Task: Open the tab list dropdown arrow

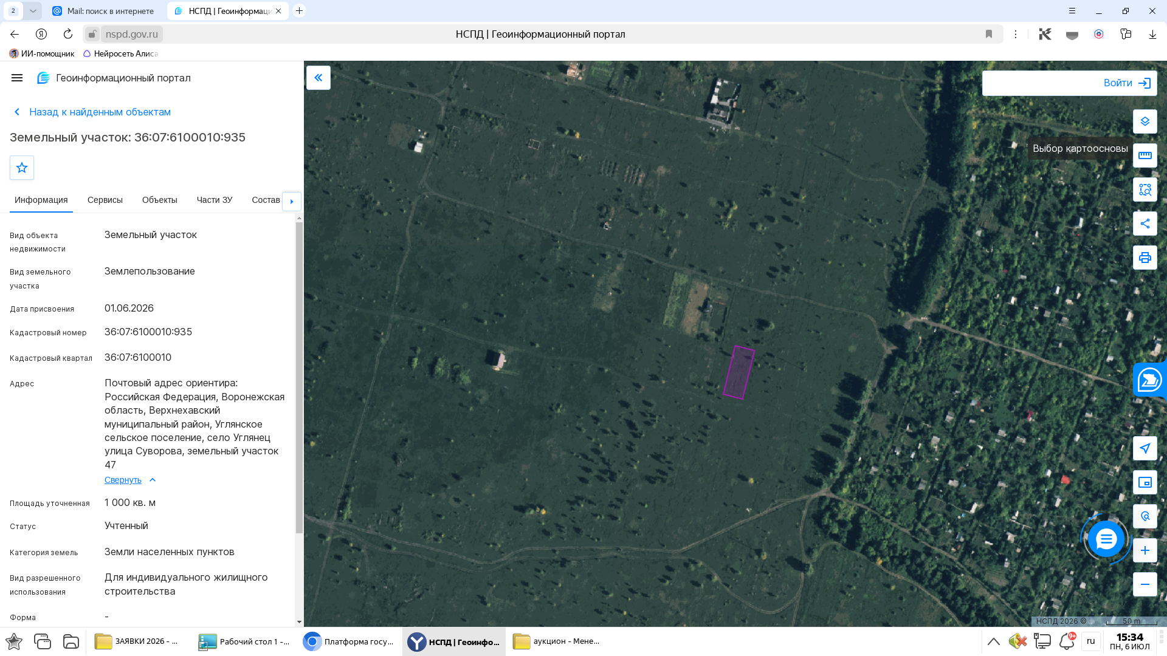Action: click(33, 11)
